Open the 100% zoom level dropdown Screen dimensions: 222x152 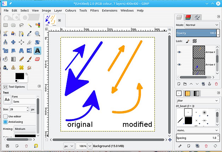coord(90,146)
